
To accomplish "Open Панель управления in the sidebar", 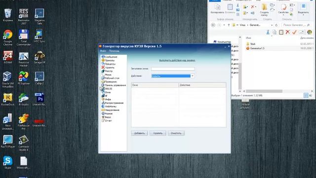I will point(114,85).
